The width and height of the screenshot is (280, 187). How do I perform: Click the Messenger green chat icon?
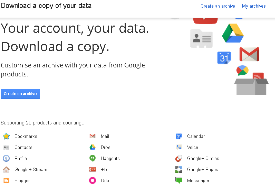click(179, 180)
